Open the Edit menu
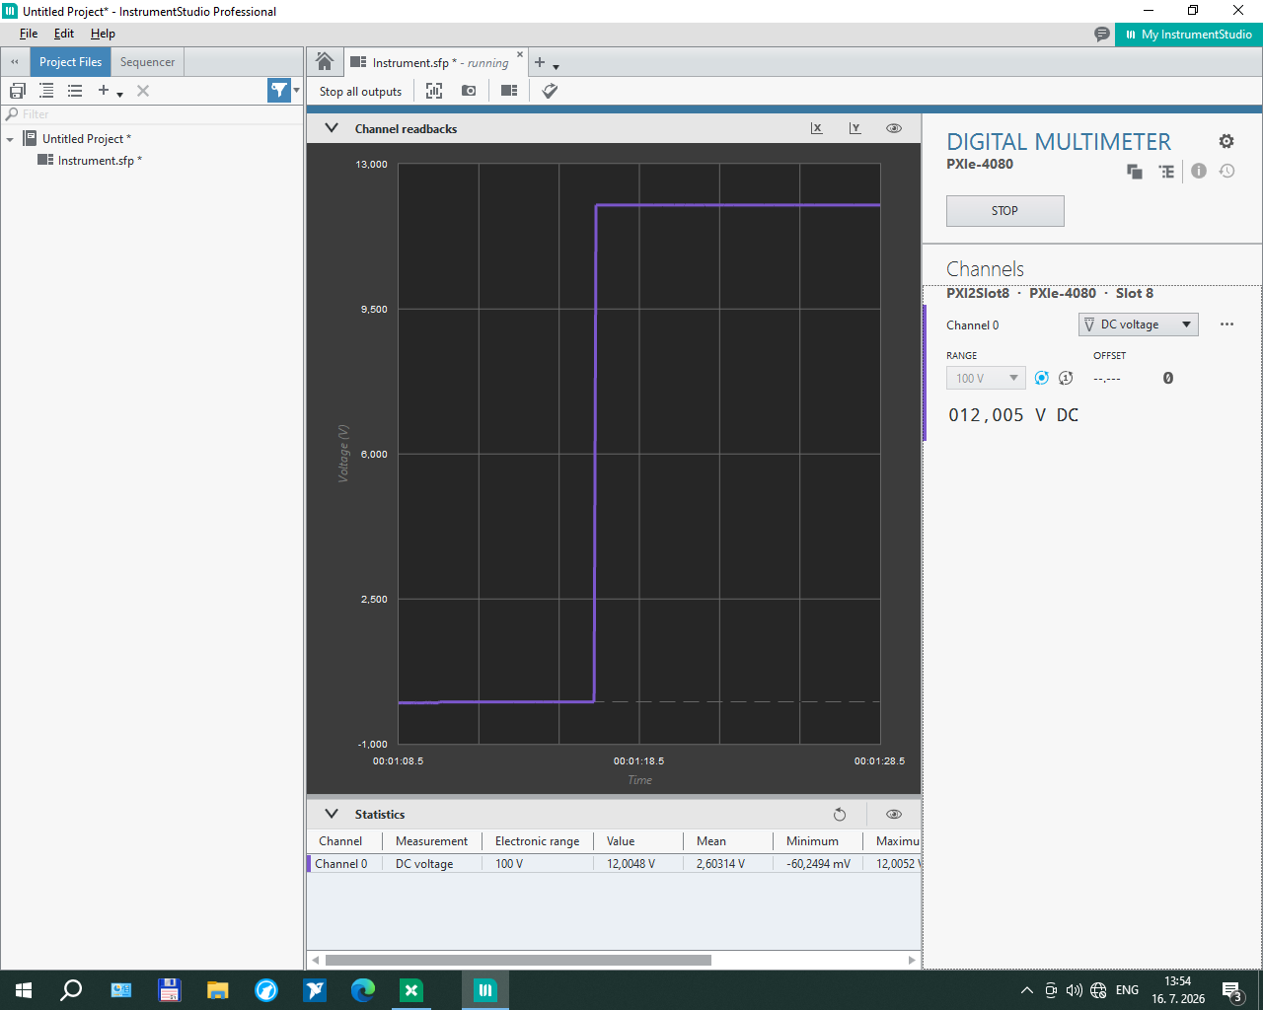Image resolution: width=1263 pixels, height=1010 pixels. point(64,34)
